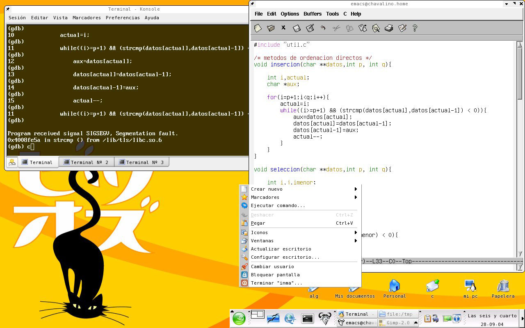Activate the Gimp-2.0 taskbar entry
Image resolution: width=525 pixels, height=328 pixels.
tap(398, 323)
